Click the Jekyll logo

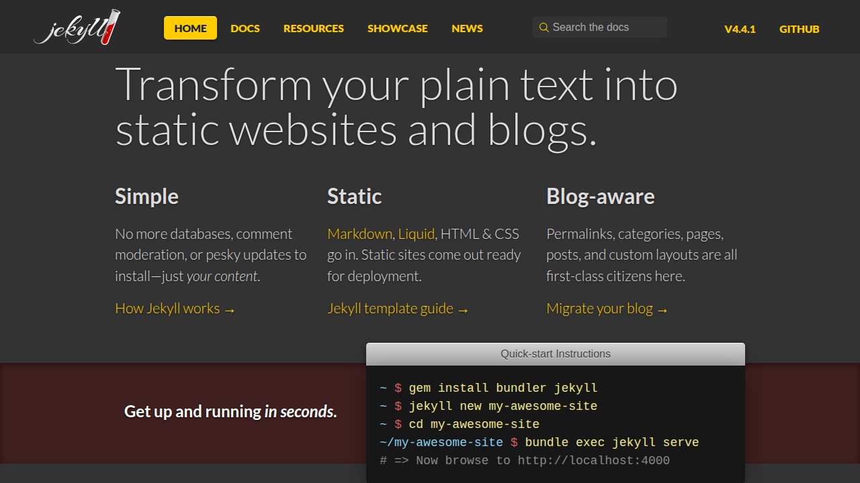[77, 28]
